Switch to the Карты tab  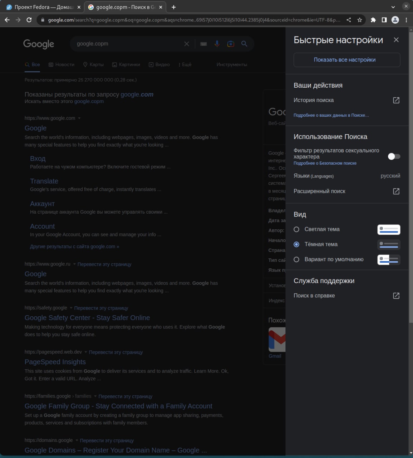click(93, 64)
